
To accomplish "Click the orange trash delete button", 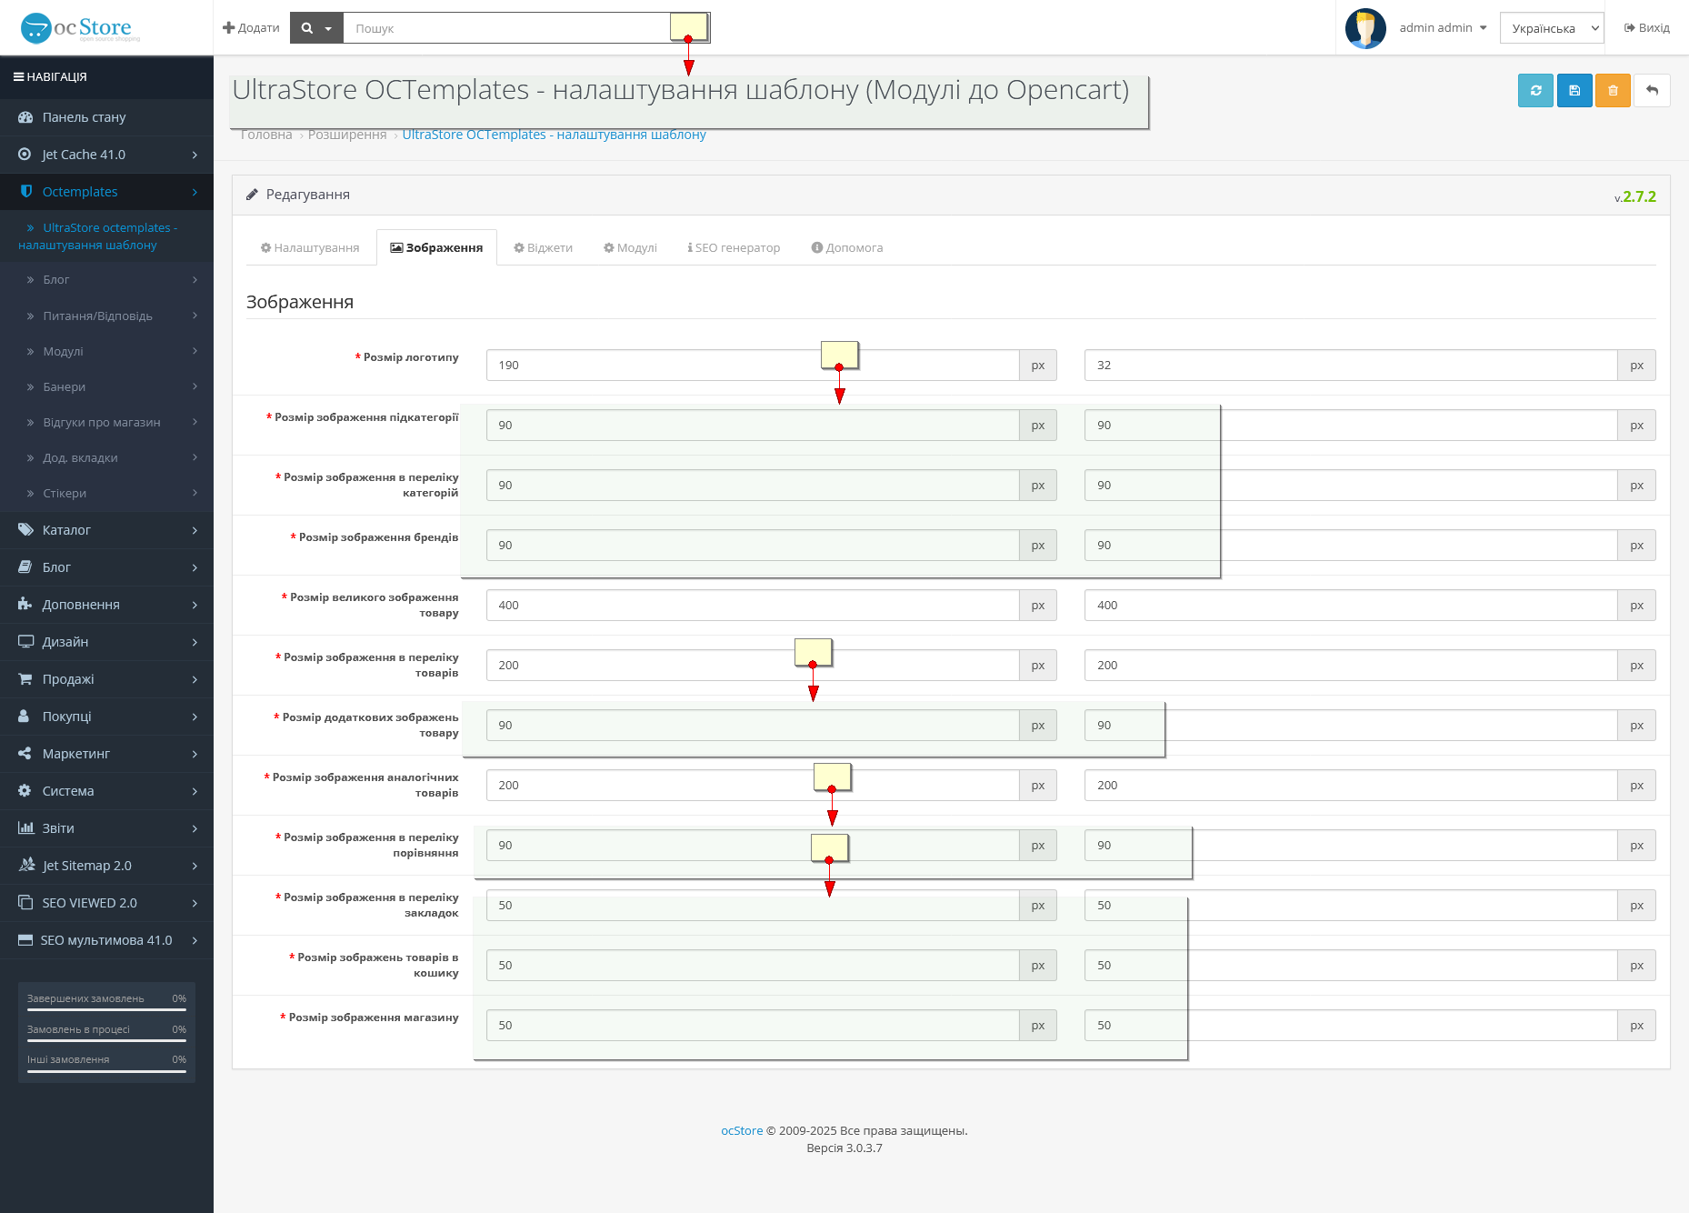I will pyautogui.click(x=1613, y=90).
